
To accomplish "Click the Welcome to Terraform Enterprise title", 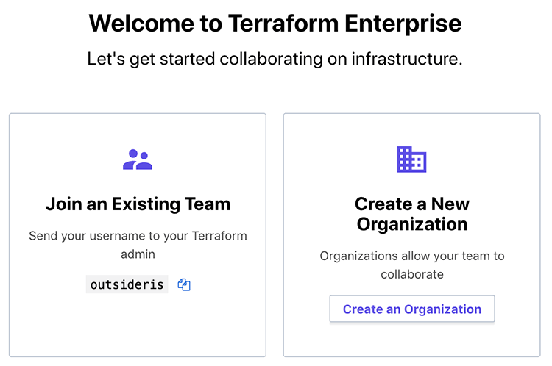I will coord(275,24).
